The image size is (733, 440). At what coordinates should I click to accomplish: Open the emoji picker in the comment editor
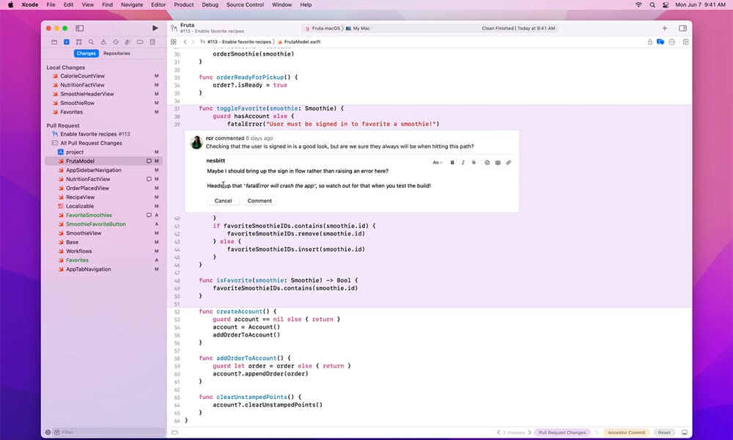click(487, 163)
